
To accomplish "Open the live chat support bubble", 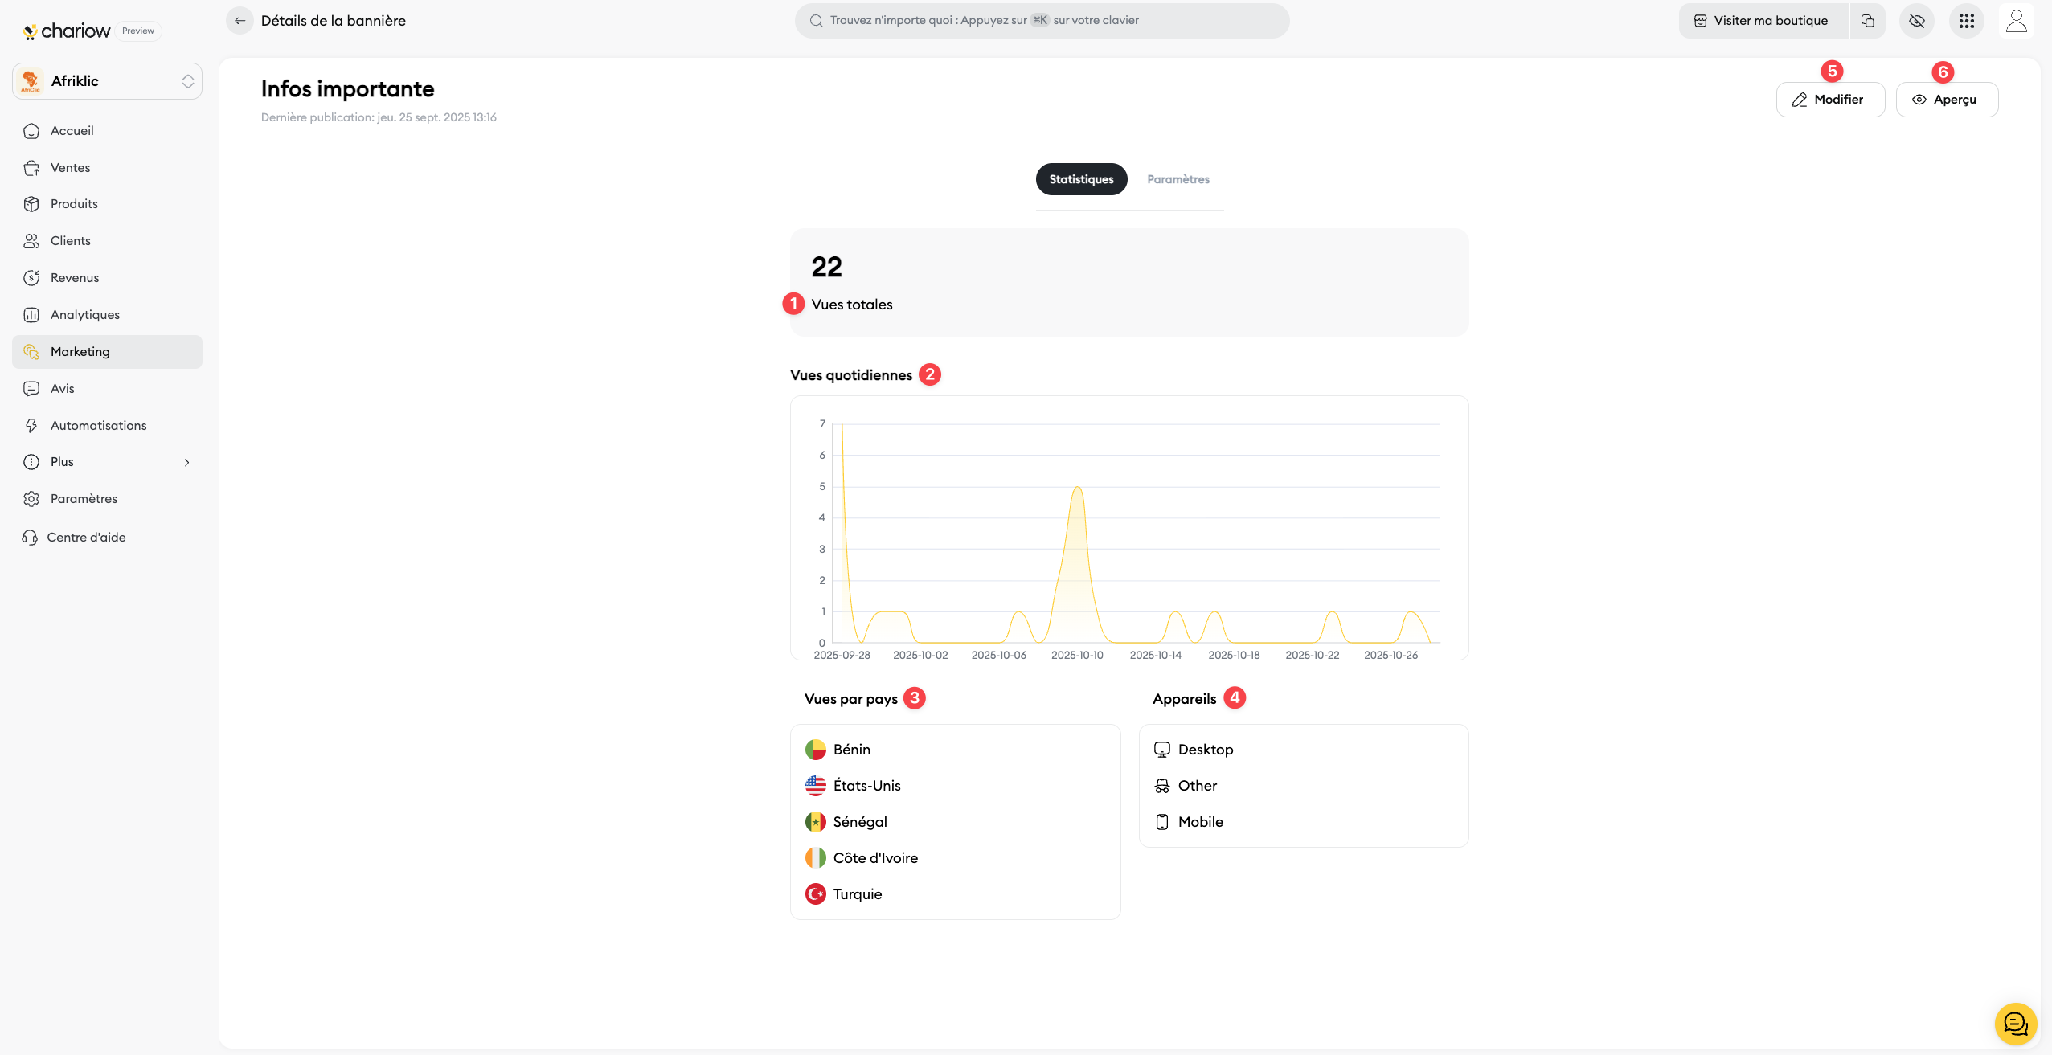I will [x=2015, y=1024].
